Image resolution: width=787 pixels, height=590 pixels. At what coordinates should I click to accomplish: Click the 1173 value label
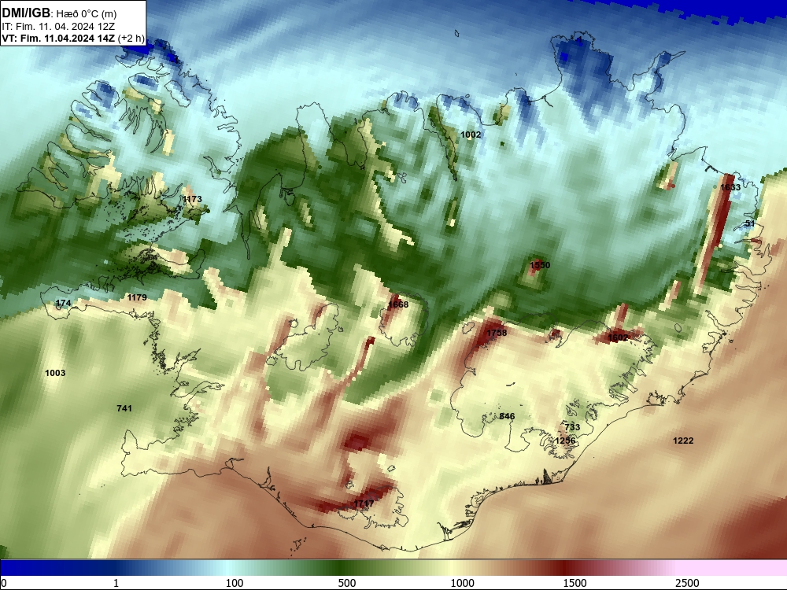[x=192, y=199]
